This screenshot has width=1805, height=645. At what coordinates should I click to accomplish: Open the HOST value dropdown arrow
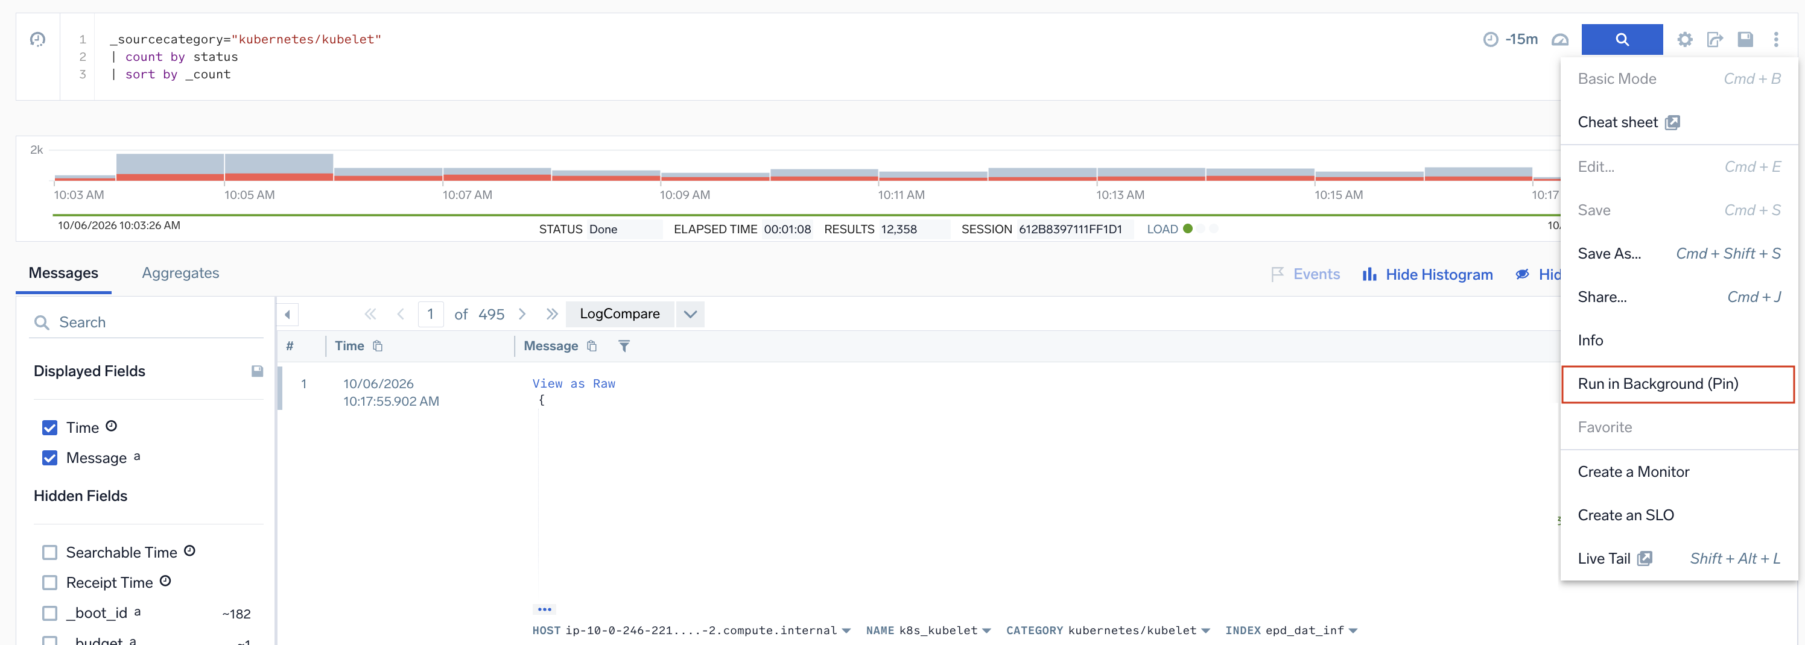tap(846, 631)
